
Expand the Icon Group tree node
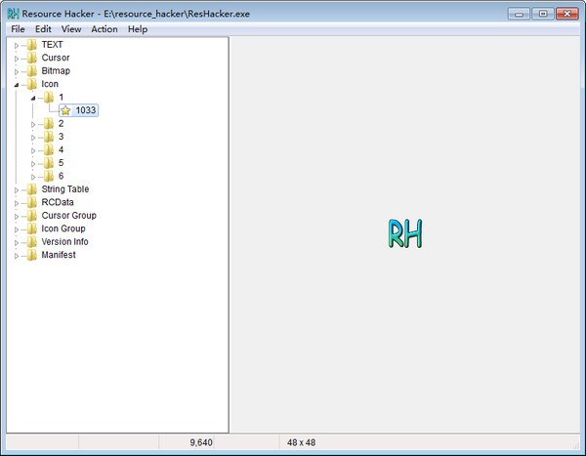coord(17,228)
